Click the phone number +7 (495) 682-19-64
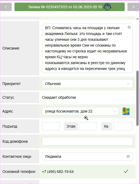 click(58, 172)
